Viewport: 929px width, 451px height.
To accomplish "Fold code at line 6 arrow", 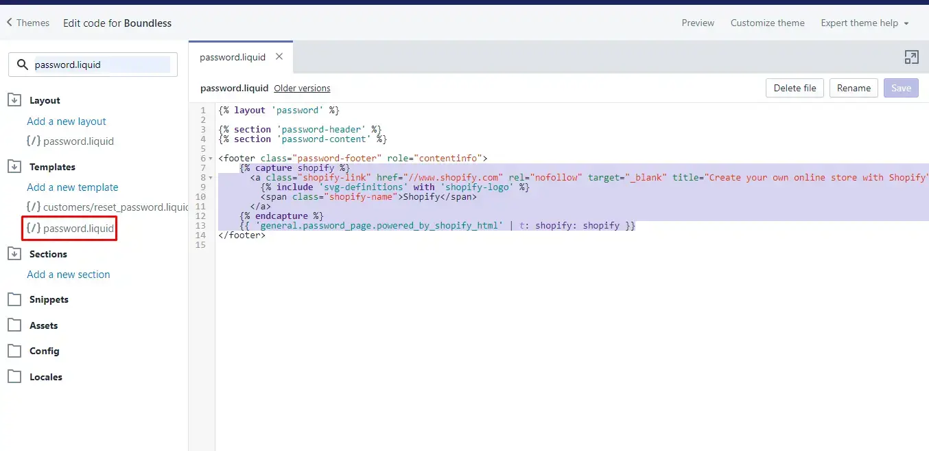I will (x=211, y=159).
